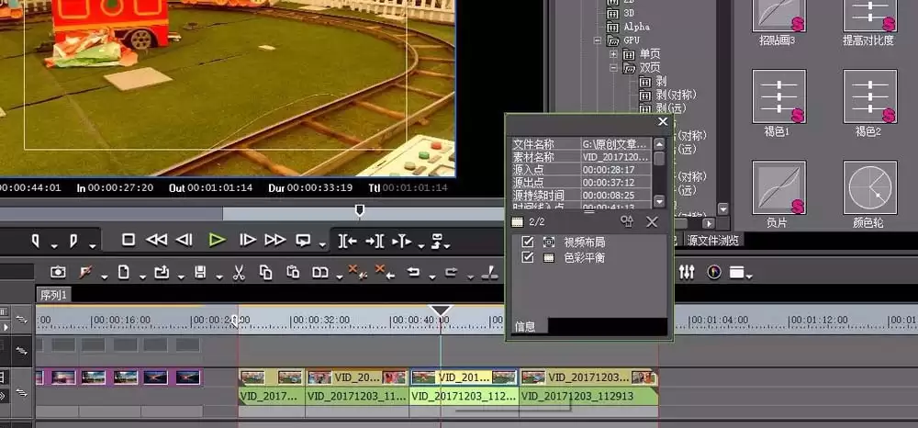Collapse the GPU folder node
Image resolution: width=918 pixels, height=428 pixels.
598,40
